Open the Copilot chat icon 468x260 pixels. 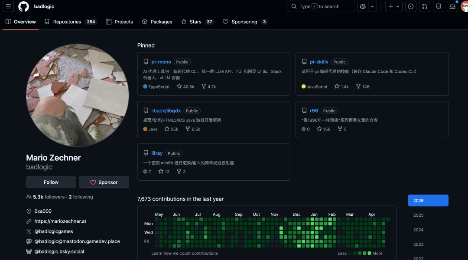pos(362,6)
